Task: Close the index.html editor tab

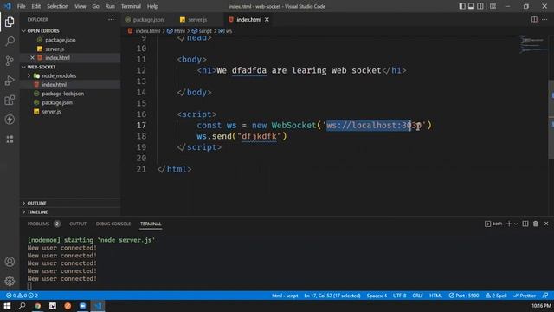Action: click(x=267, y=19)
